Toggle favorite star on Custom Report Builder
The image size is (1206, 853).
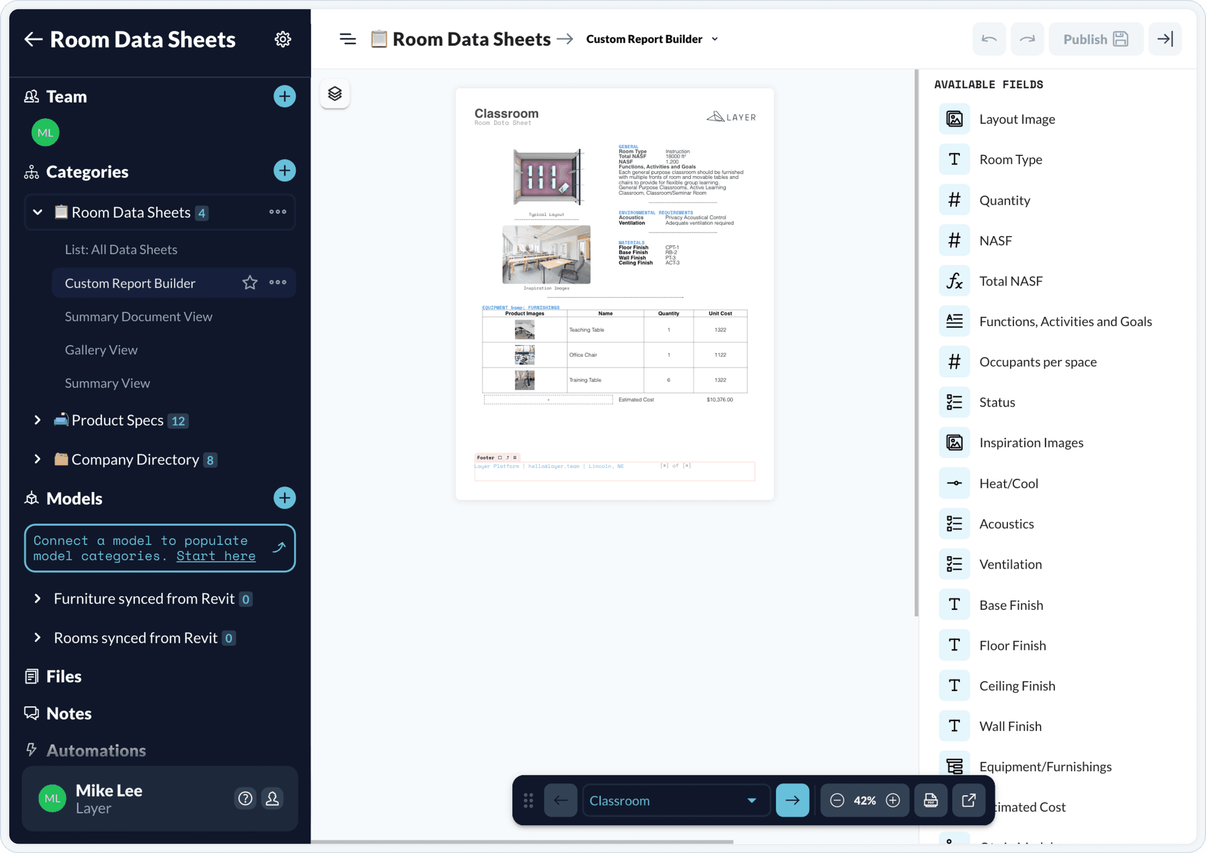(250, 283)
